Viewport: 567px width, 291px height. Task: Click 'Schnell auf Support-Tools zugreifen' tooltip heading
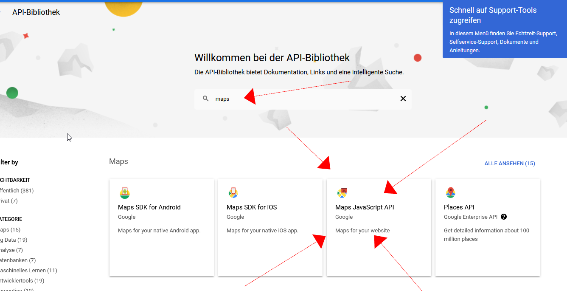[493, 15]
